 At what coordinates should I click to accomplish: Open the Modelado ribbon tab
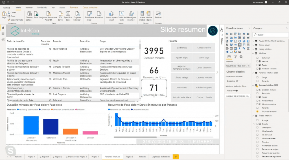[x=42, y=8]
